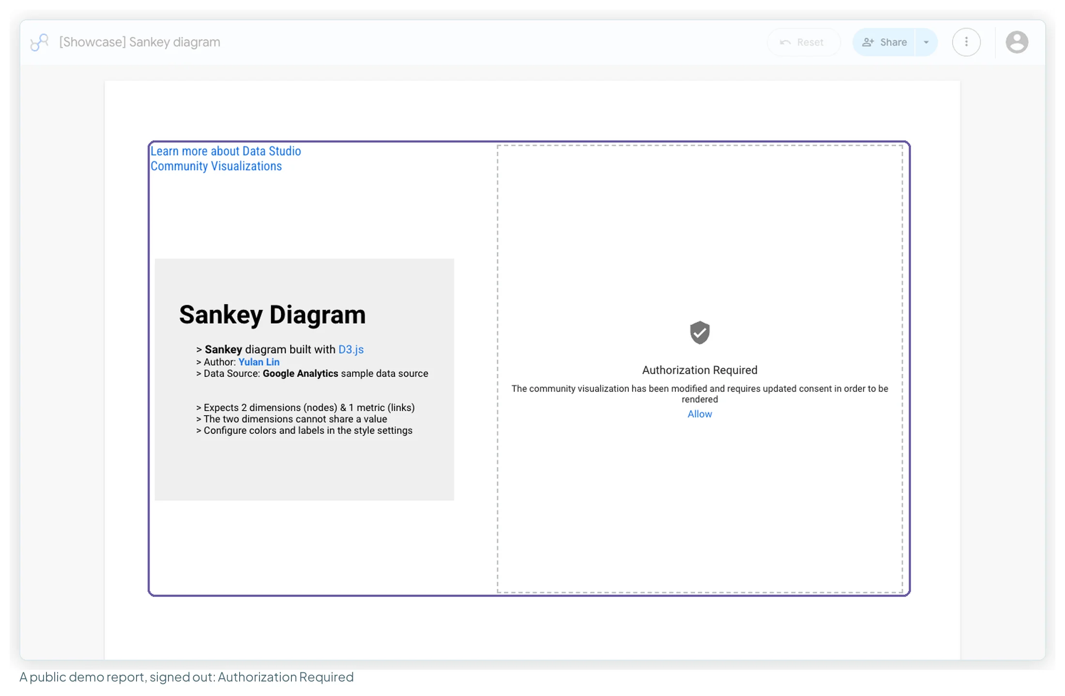Click the Reset button

point(803,42)
